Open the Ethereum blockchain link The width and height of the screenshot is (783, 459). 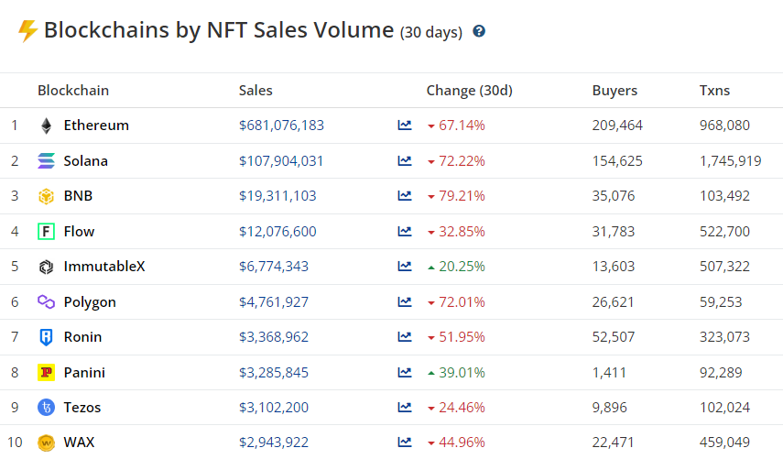click(x=96, y=126)
